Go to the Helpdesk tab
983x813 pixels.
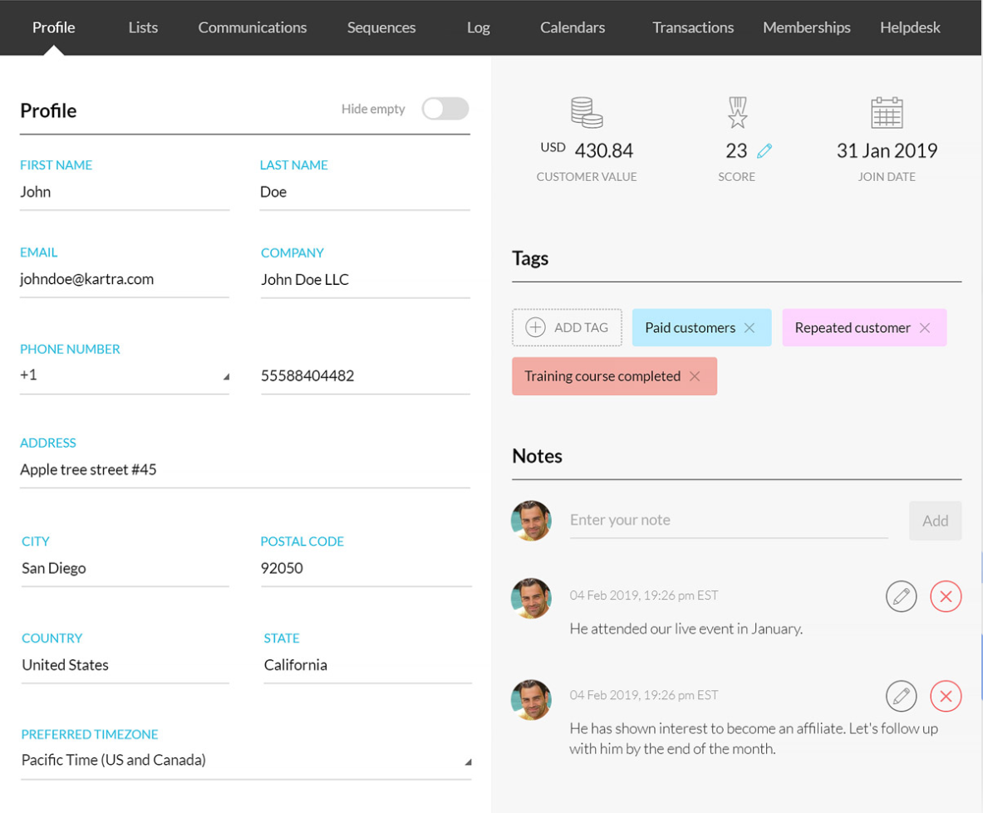point(910,27)
